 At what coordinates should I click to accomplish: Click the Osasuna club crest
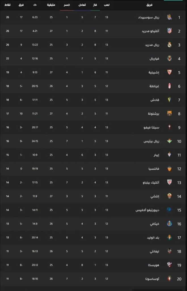[169, 278]
